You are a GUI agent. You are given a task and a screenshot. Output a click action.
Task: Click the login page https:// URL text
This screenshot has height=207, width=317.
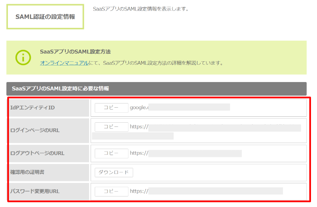[139, 127]
